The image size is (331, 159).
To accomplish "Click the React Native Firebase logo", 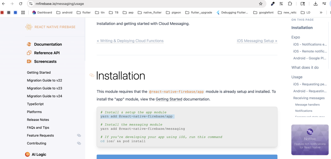I will pos(50,27).
